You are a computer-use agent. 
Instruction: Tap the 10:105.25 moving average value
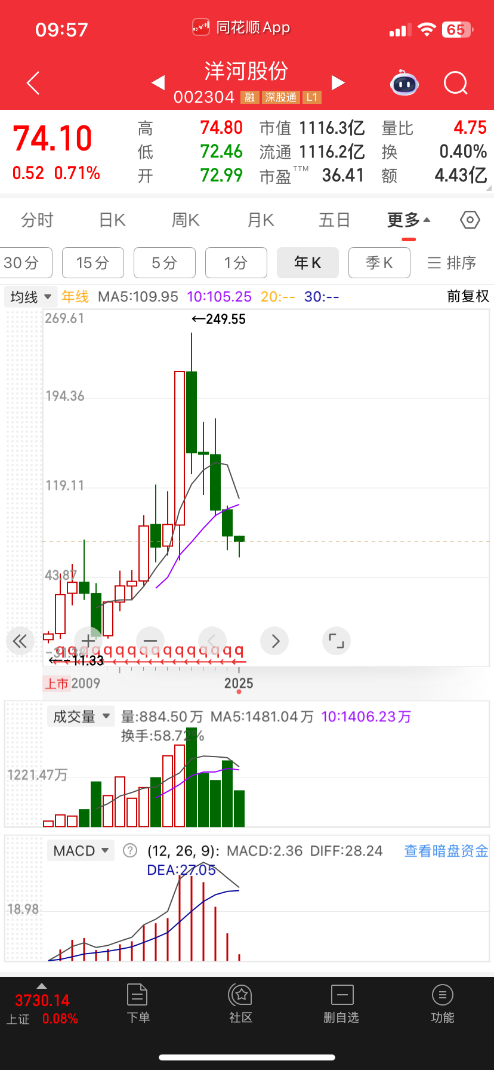220,297
